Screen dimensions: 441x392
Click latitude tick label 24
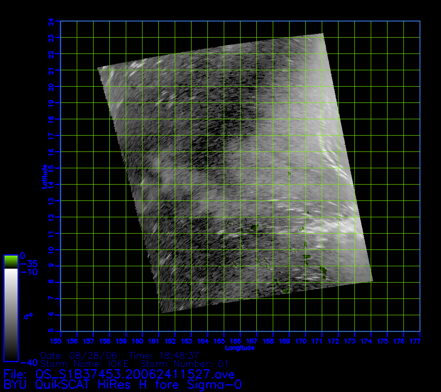(x=51, y=21)
